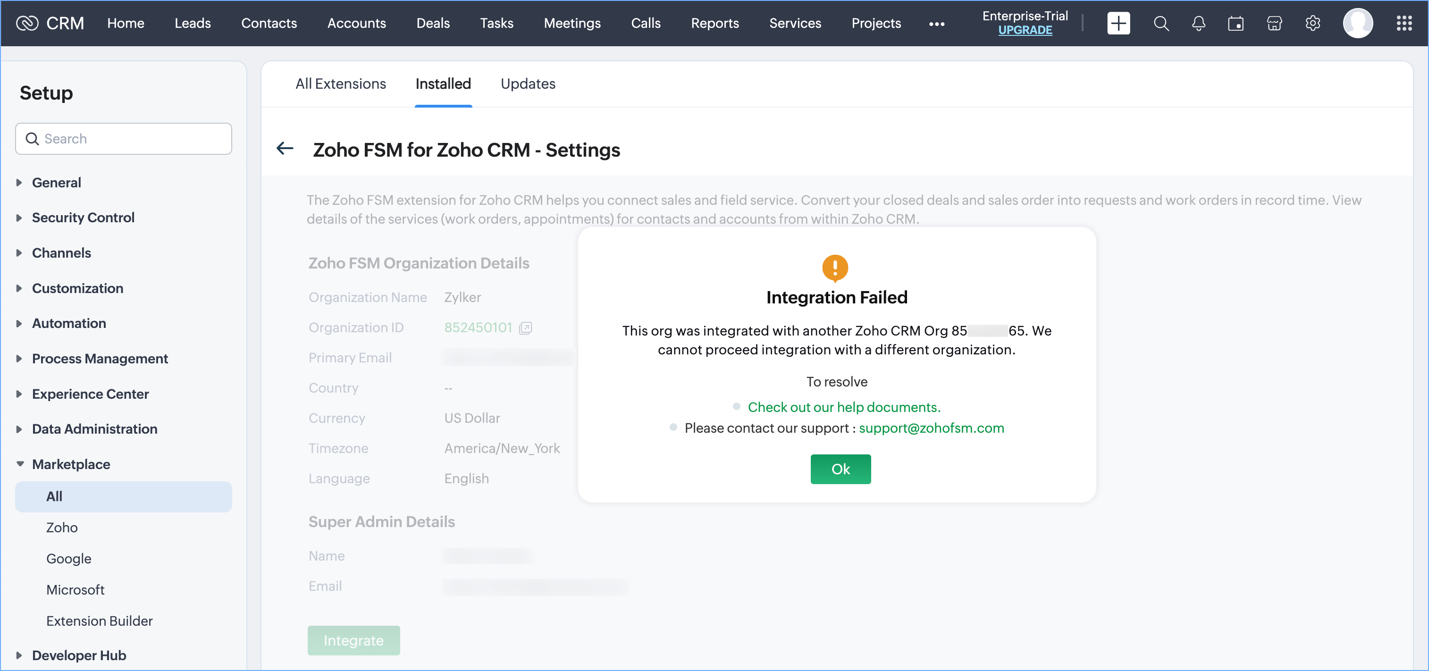This screenshot has height=671, width=1429.
Task: Open the more modules ellipsis menu
Action: pos(936,24)
